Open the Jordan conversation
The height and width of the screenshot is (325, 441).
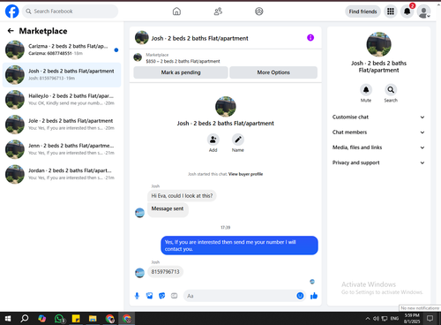point(62,174)
